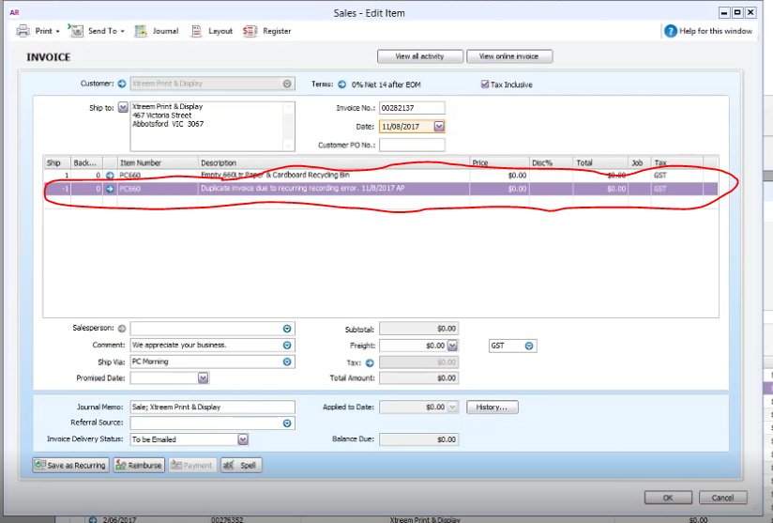Screen dimensions: 773x523
Task: Click the Tax zoom arrow icon
Action: point(370,363)
